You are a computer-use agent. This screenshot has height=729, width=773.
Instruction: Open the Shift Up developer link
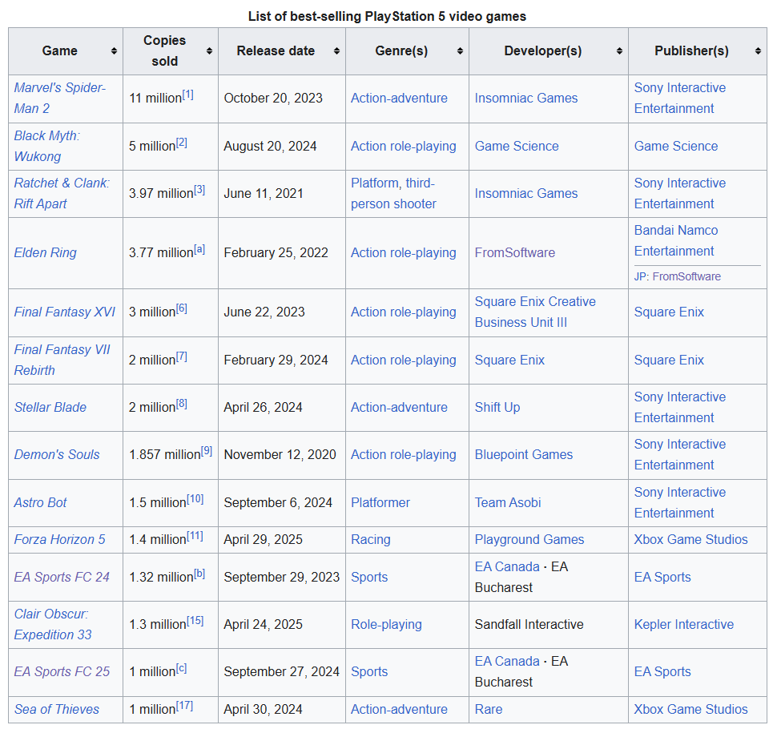point(497,407)
